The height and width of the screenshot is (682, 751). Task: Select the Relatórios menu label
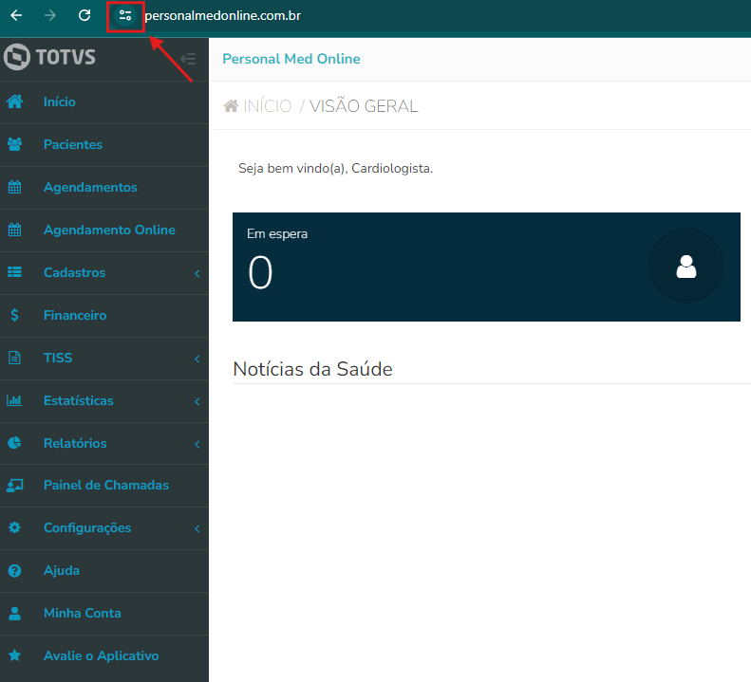[x=75, y=443]
